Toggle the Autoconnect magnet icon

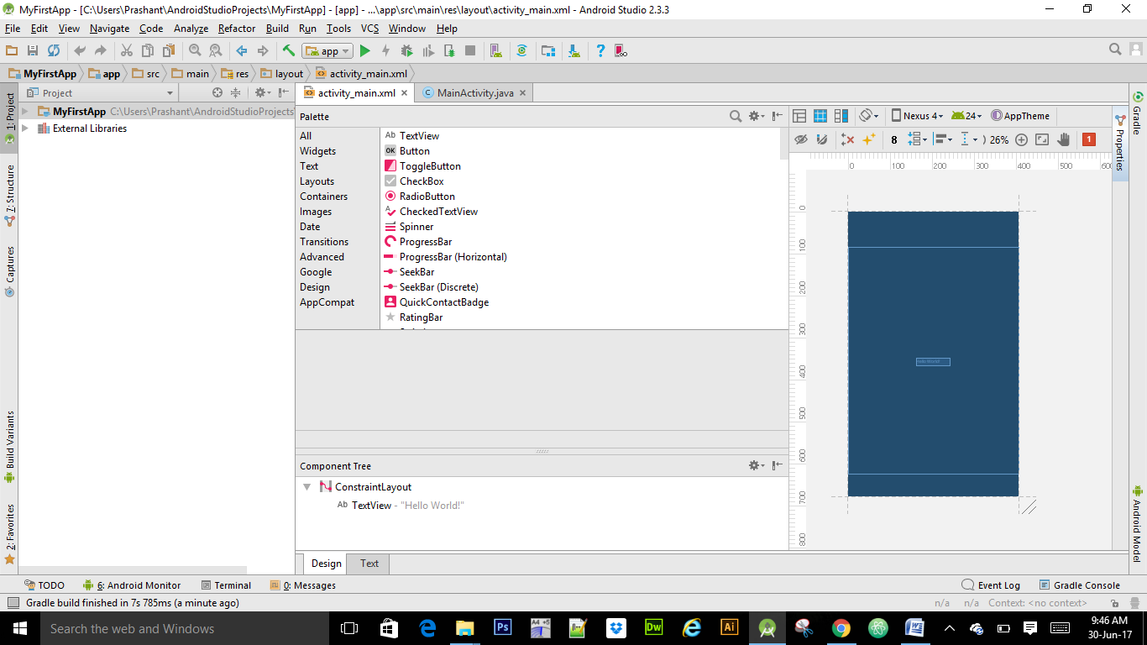822,139
